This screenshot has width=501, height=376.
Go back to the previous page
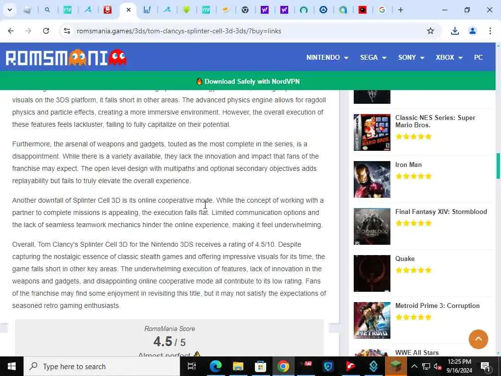click(11, 31)
